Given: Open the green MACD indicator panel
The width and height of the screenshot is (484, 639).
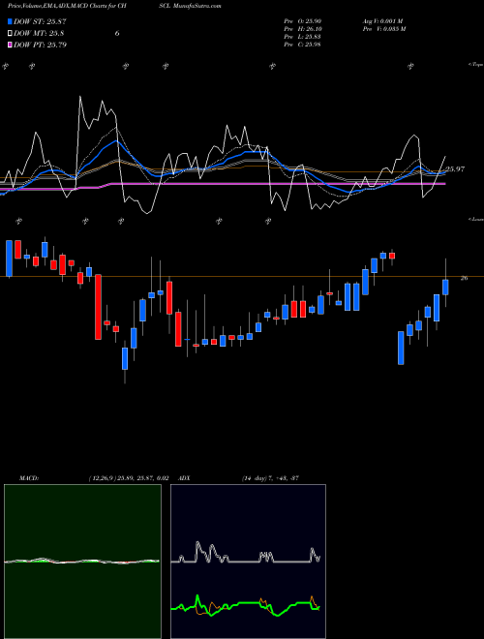Looking at the screenshot, I should pos(82,562).
